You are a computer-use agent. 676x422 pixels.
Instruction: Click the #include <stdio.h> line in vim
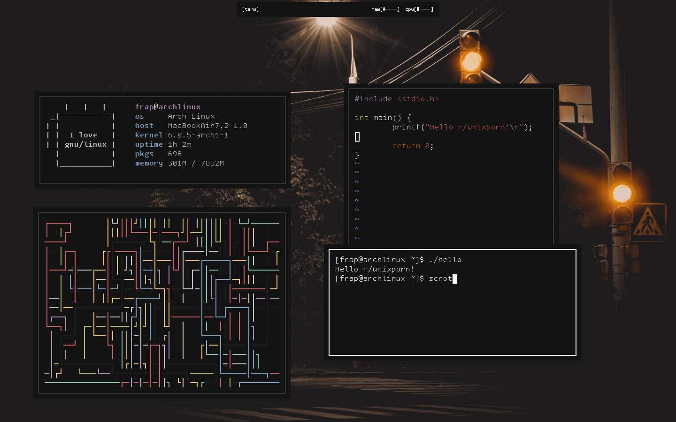coord(397,98)
